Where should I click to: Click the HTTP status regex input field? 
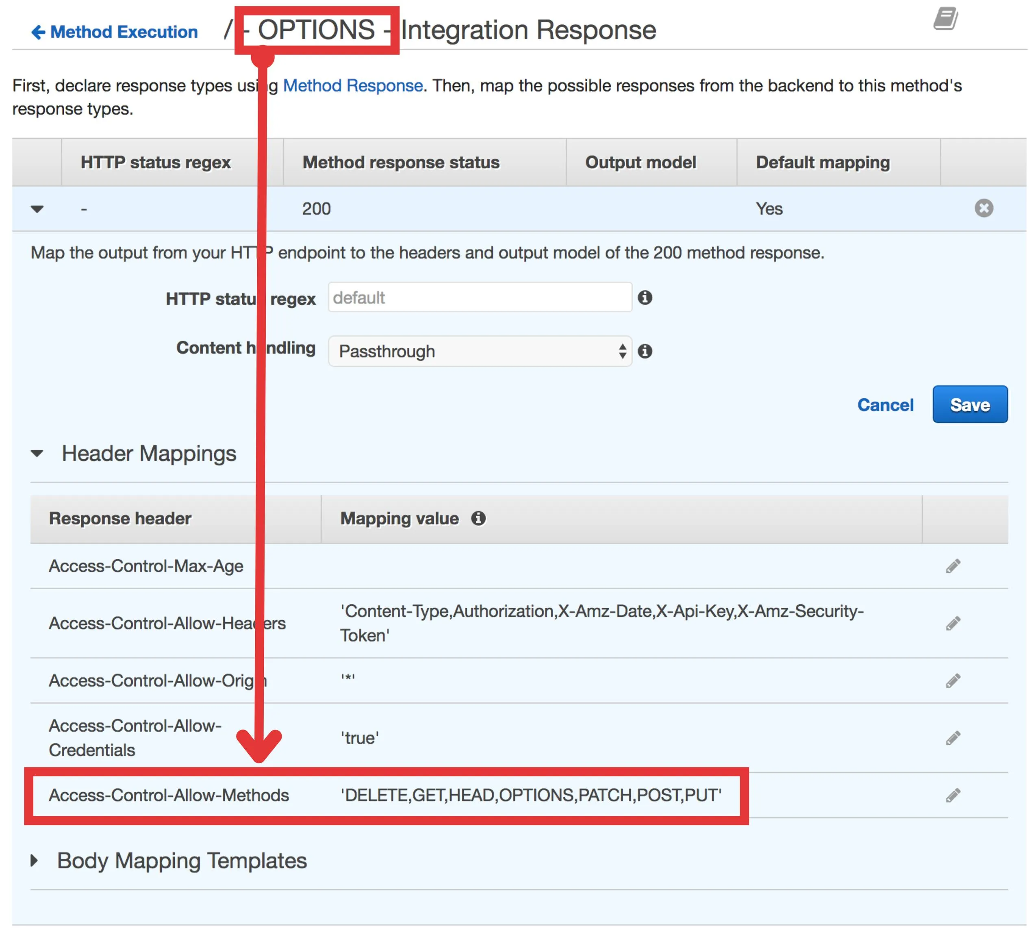(x=480, y=298)
